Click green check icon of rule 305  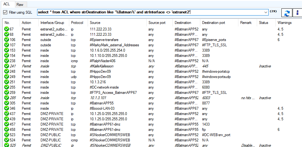click(7, 103)
